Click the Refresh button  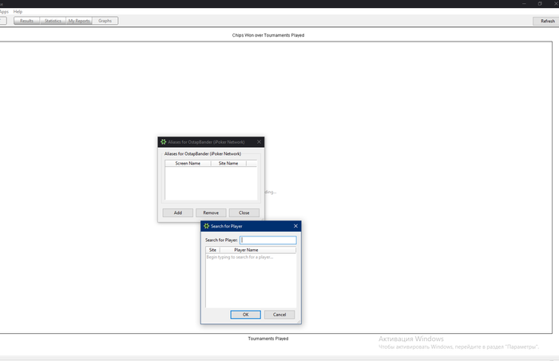(x=547, y=21)
